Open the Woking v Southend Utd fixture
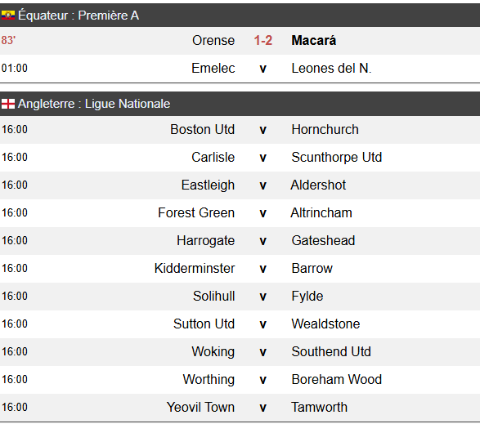Image resolution: width=480 pixels, height=424 pixels. [x=240, y=352]
